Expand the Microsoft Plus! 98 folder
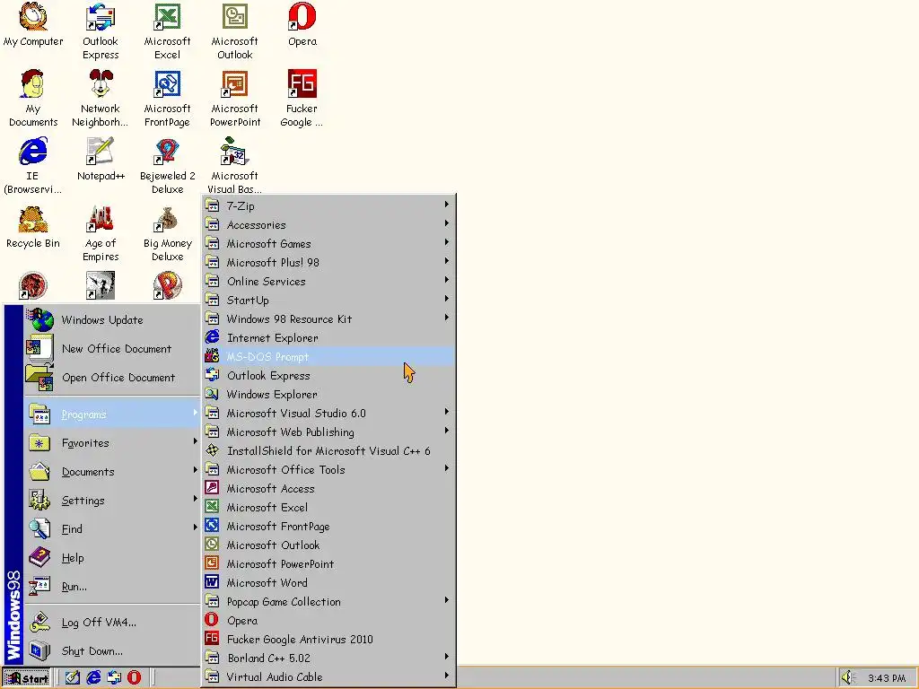 pos(328,263)
